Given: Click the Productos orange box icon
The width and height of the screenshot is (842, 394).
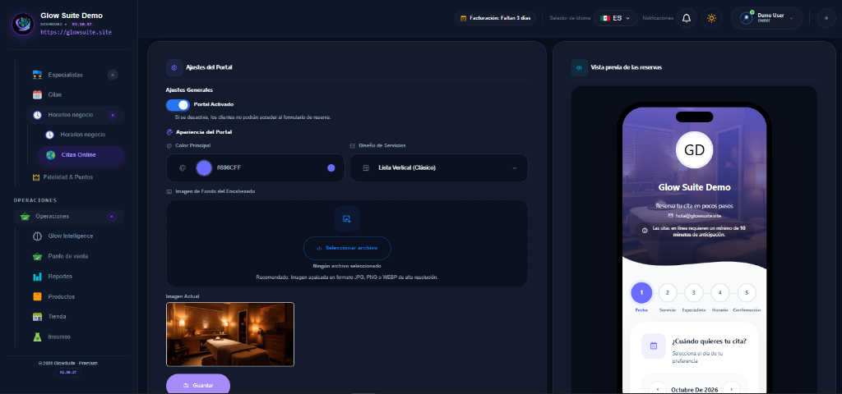Looking at the screenshot, I should click(x=37, y=296).
